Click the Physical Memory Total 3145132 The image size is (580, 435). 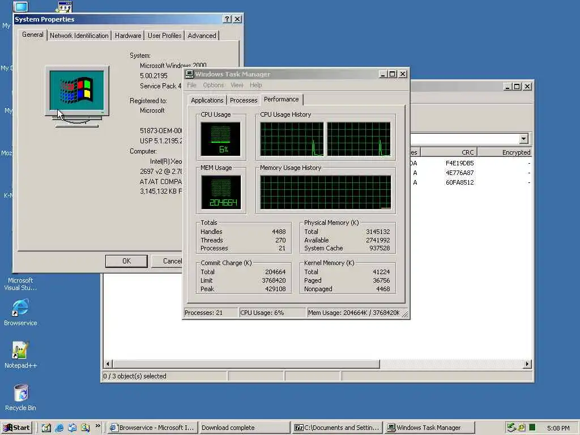point(378,232)
